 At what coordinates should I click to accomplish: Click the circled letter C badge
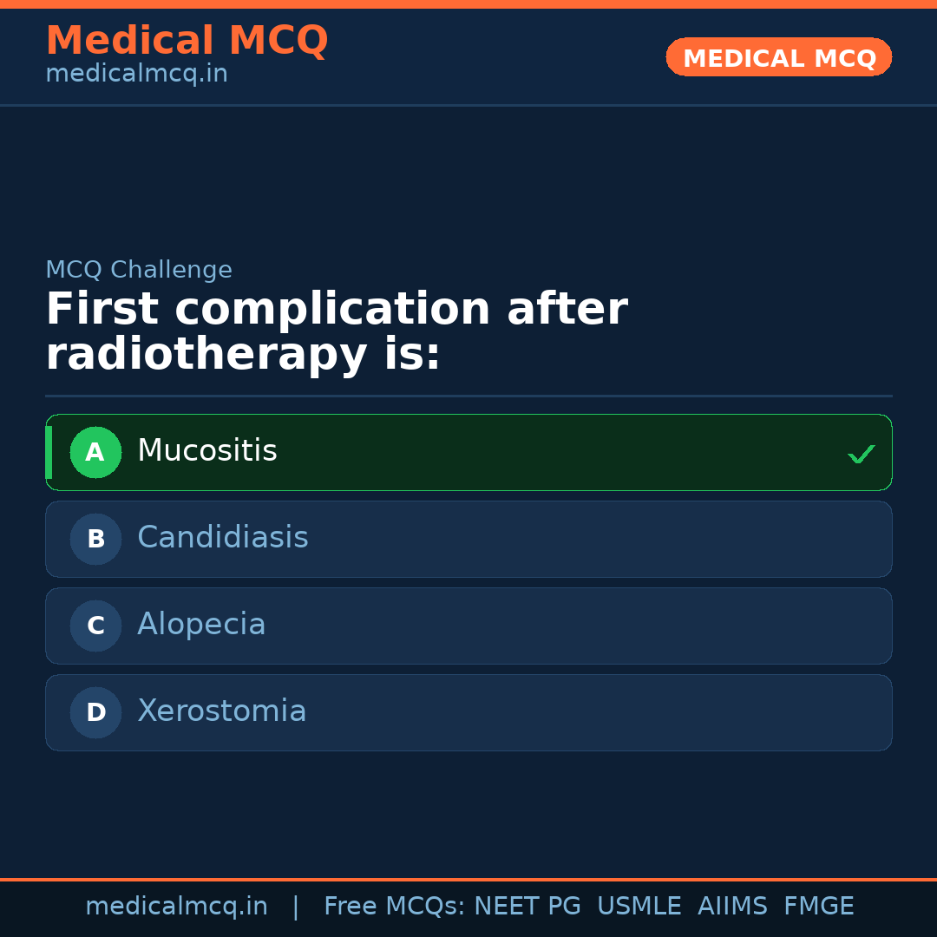tap(95, 626)
